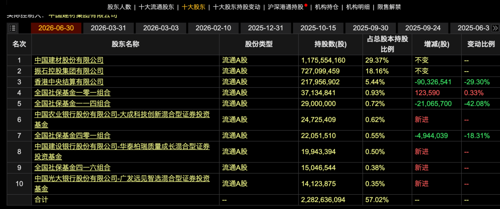
Task: Go to 机构明细 section
Action: 358,7
